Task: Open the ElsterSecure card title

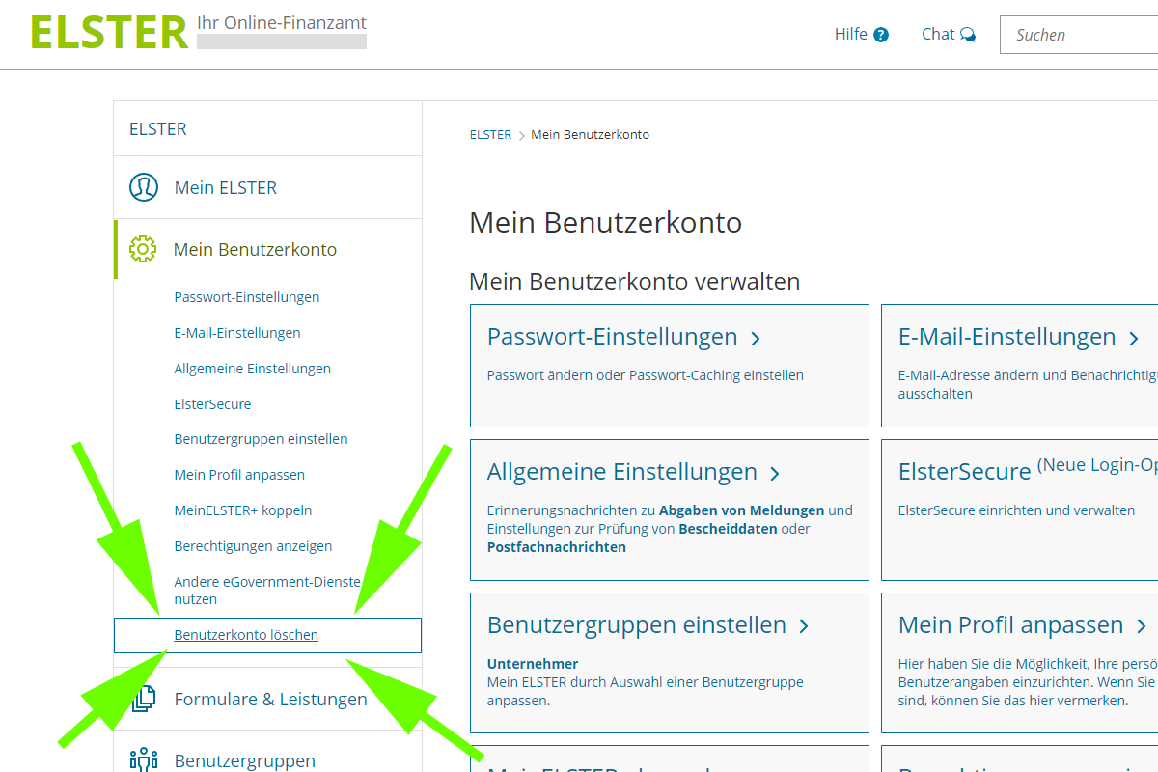Action: (x=965, y=472)
